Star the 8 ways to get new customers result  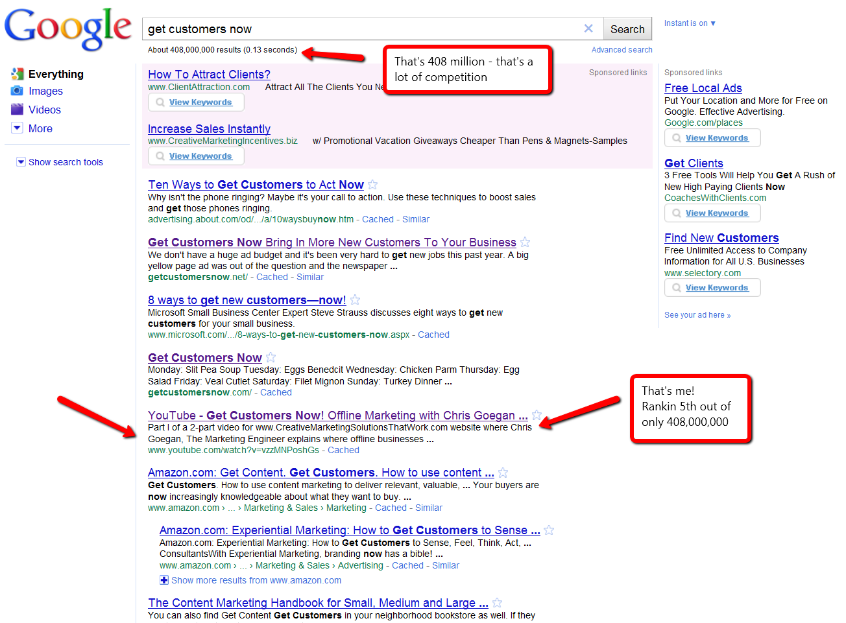tap(355, 300)
